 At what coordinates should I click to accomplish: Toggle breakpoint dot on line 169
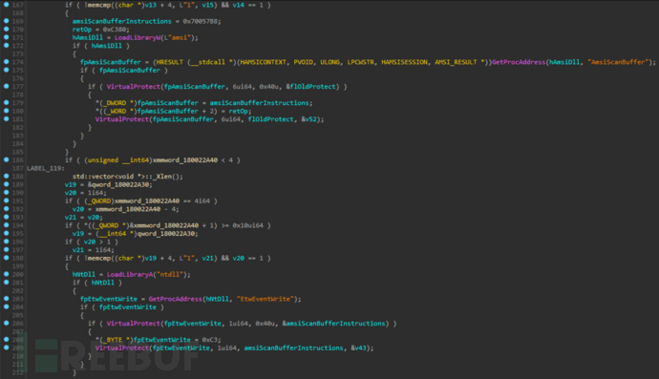(x=7, y=21)
